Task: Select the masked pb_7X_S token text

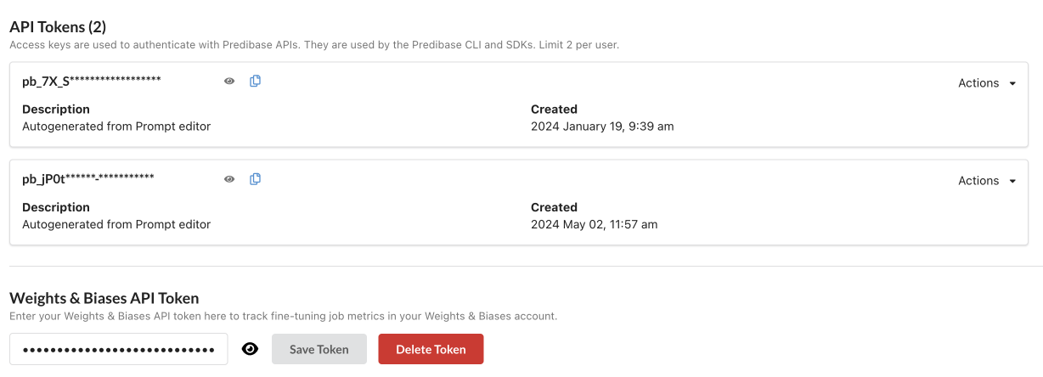Action: point(92,81)
